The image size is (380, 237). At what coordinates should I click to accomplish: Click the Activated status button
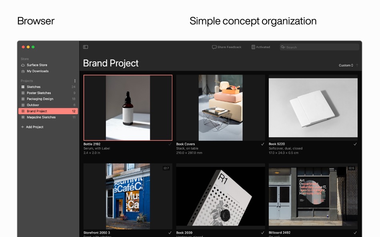261,47
